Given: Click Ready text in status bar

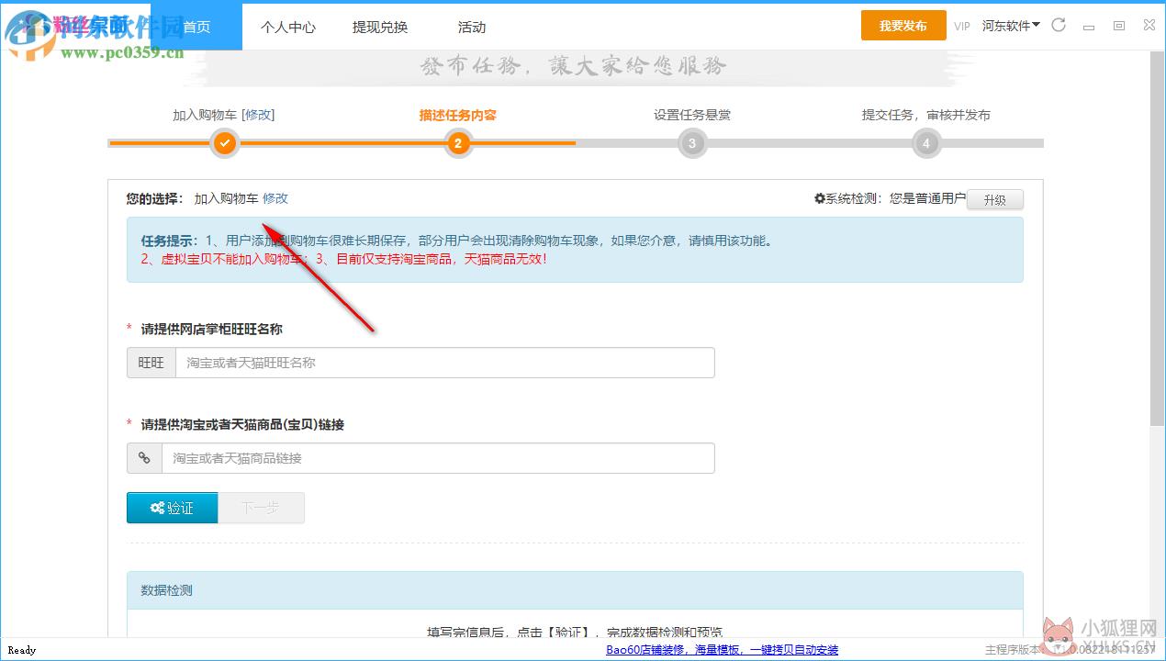Looking at the screenshot, I should click(22, 650).
